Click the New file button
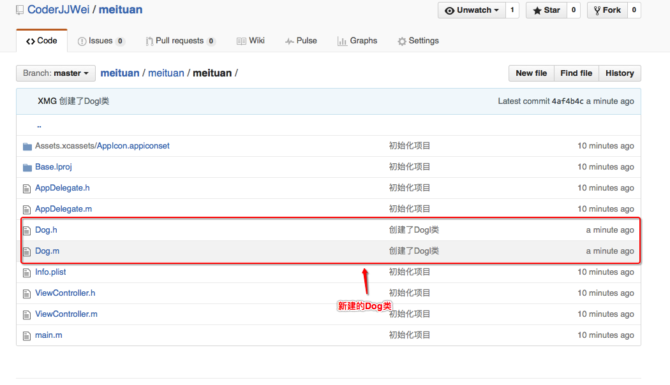This screenshot has width=670, height=385. 531,73
